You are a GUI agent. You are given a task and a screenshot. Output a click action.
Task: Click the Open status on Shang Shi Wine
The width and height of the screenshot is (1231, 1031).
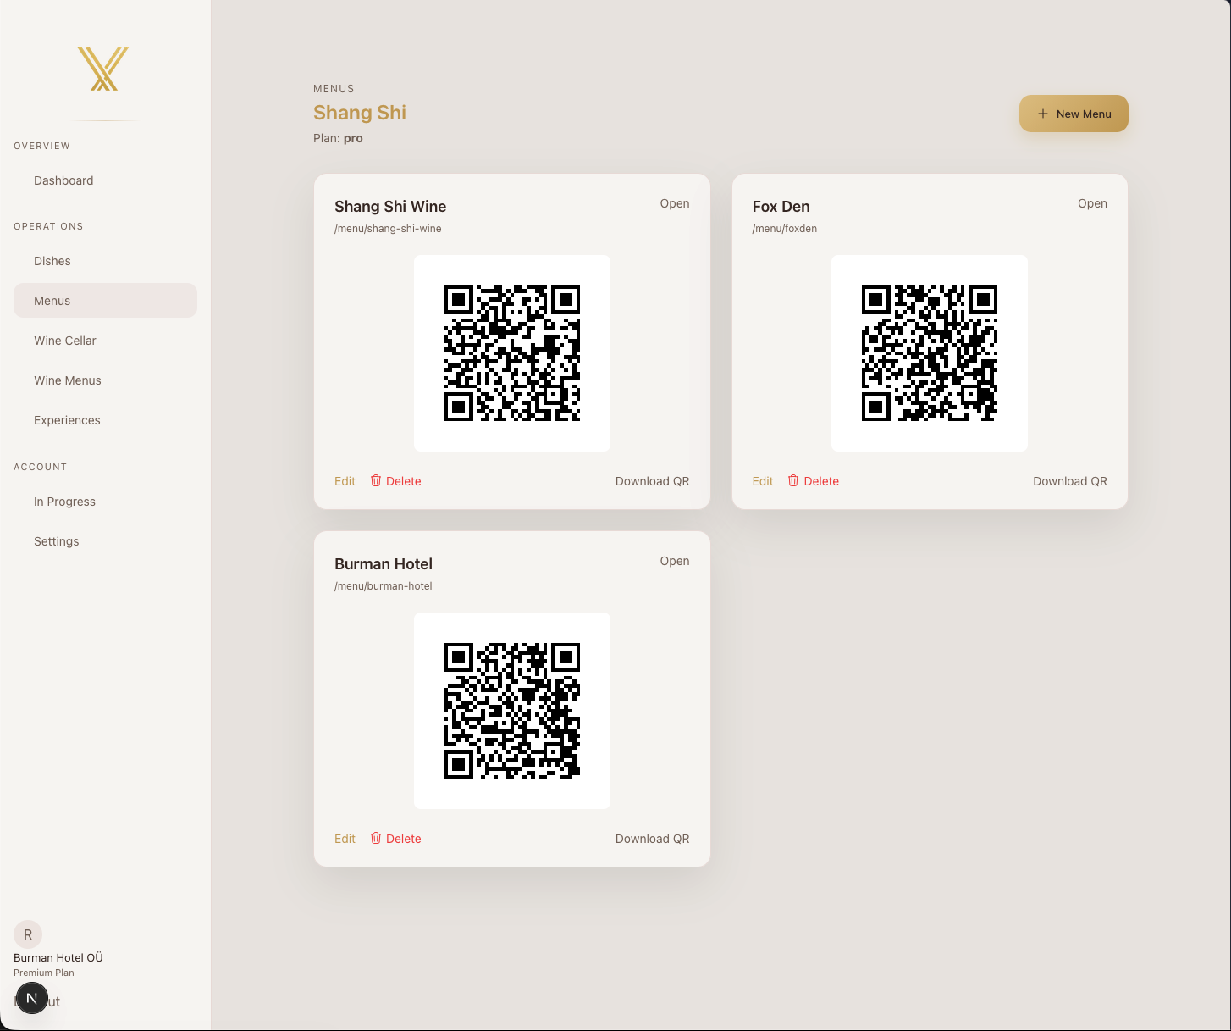(x=675, y=203)
